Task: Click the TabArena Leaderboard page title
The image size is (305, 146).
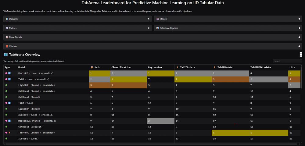Action: click(152, 3)
